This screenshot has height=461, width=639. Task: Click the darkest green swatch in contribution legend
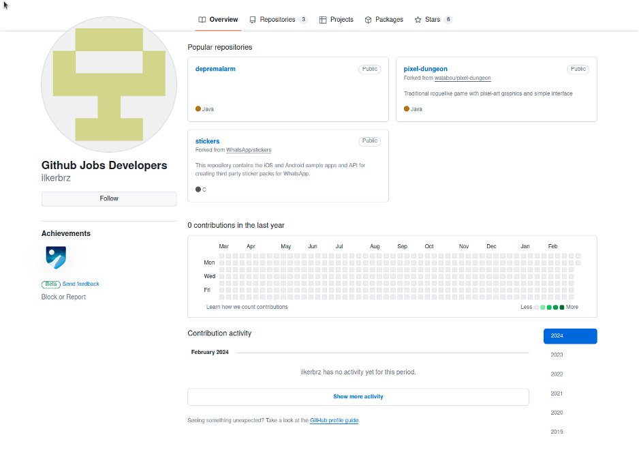tap(561, 307)
